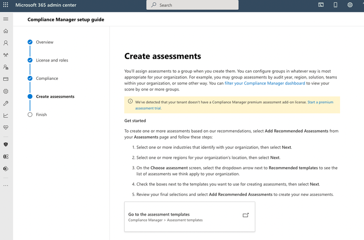Open settings gear in top header
The width and height of the screenshot is (364, 240).
pyautogui.click(x=350, y=5)
